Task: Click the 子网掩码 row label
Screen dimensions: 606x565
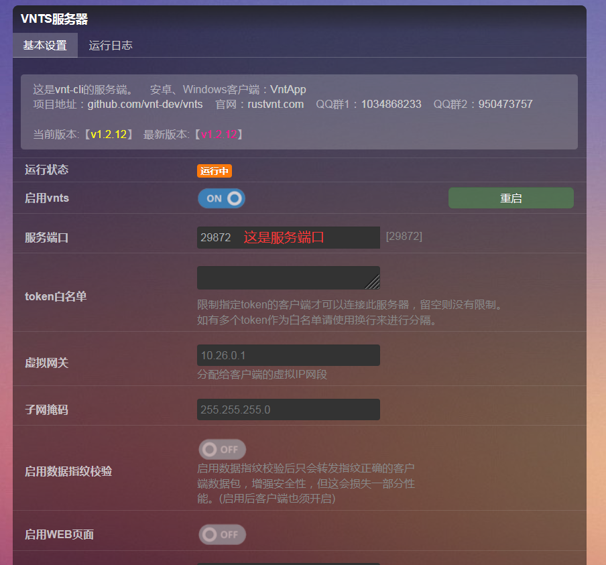Action: pyautogui.click(x=47, y=410)
